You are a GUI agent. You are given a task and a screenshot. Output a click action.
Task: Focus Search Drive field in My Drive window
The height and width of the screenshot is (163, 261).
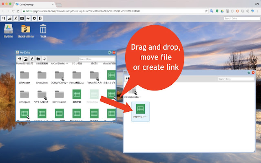pyautogui.click(x=97, y=59)
